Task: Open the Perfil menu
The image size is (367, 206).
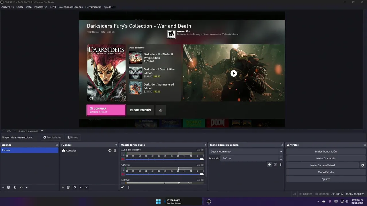Action: (53, 7)
